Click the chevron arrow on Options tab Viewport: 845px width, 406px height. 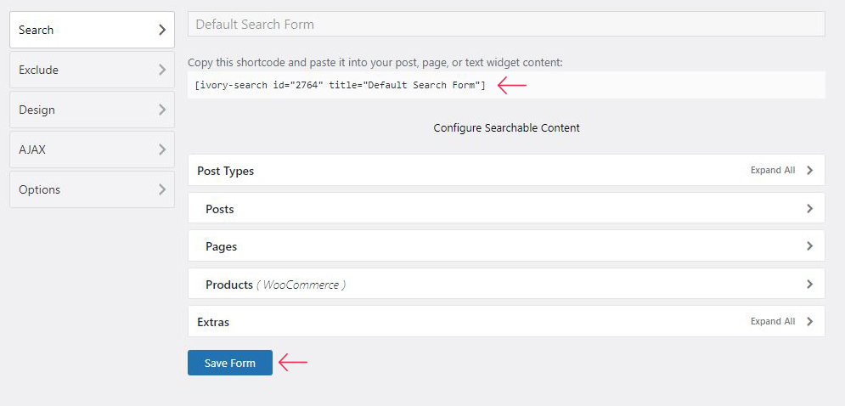(162, 189)
